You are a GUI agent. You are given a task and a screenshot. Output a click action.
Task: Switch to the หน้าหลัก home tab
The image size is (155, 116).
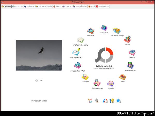[x=6, y=6]
